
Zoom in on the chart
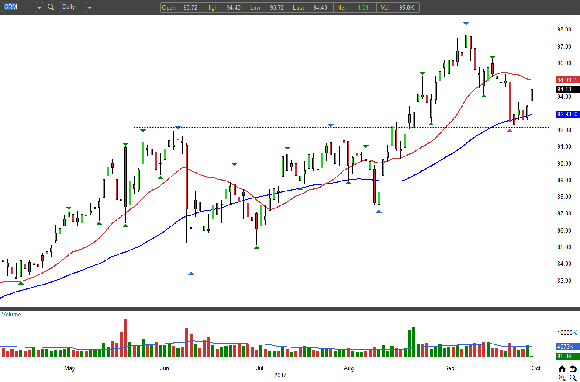pyautogui.click(x=562, y=377)
